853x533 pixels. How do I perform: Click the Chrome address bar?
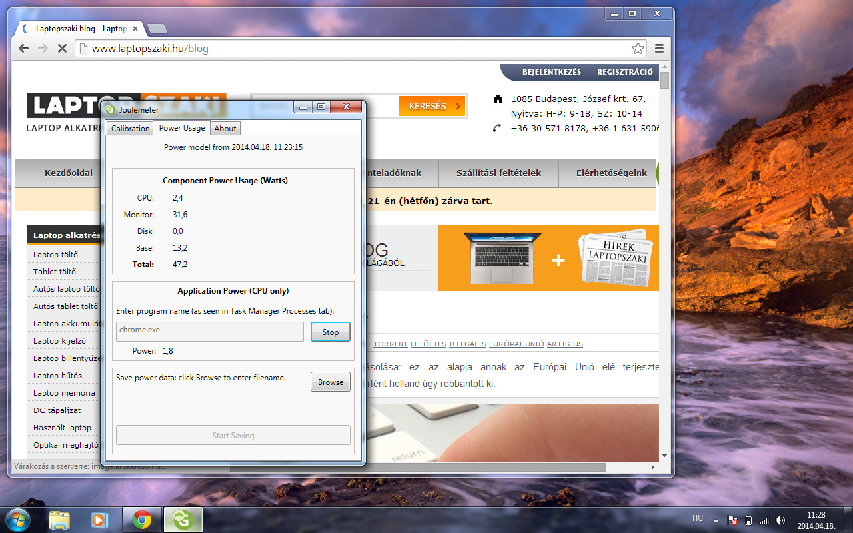(x=353, y=49)
